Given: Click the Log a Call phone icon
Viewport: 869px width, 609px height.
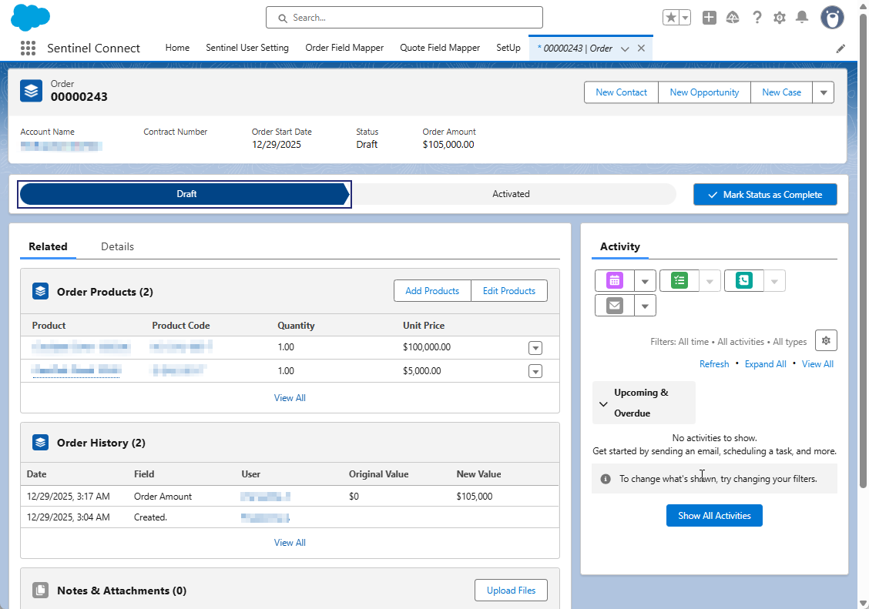Looking at the screenshot, I should click(x=743, y=281).
